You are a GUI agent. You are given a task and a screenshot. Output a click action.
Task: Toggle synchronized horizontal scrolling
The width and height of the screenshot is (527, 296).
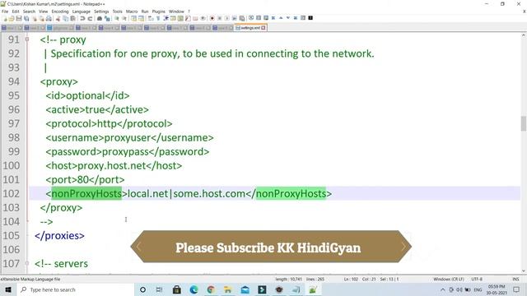point(141,18)
